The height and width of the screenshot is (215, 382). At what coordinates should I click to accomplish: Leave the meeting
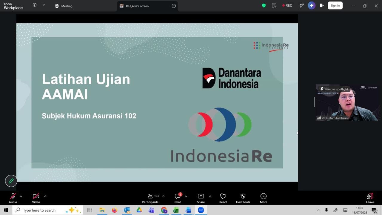tap(370, 198)
